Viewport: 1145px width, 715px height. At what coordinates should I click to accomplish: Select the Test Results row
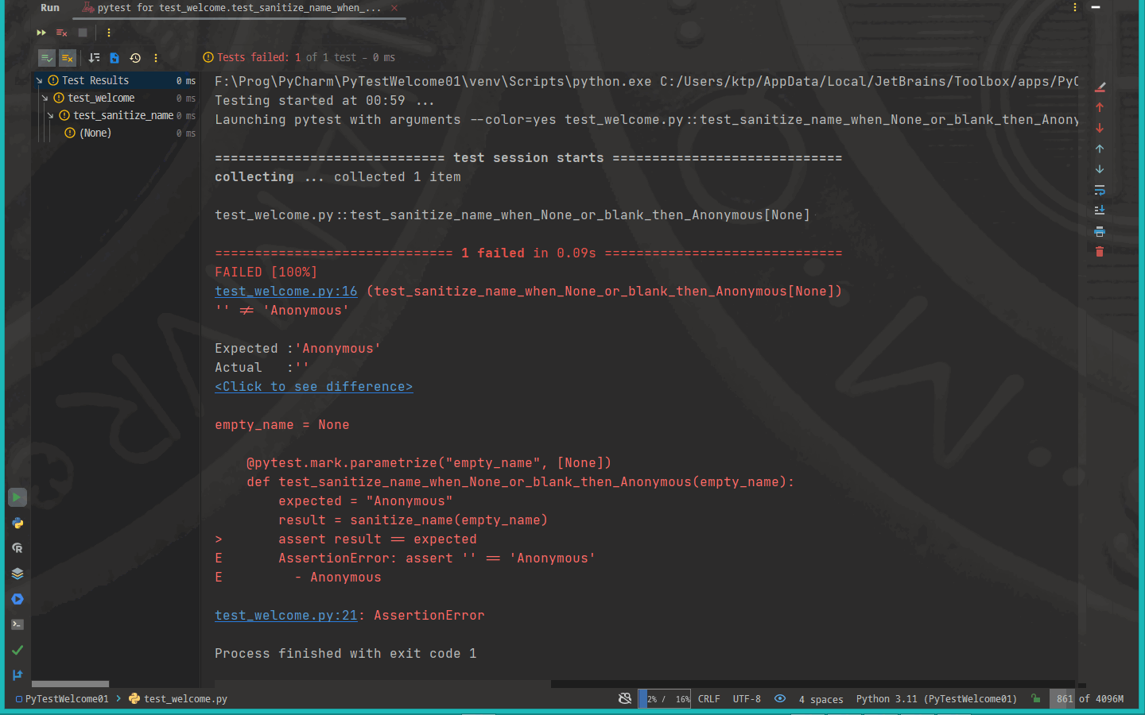(x=116, y=81)
